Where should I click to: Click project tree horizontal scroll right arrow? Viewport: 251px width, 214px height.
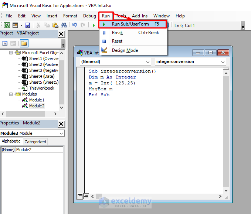pyautogui.click(x=55, y=114)
